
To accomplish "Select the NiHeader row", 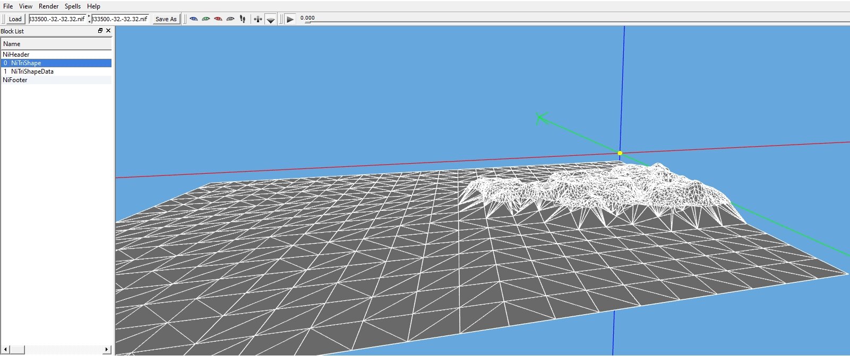I will [x=56, y=55].
